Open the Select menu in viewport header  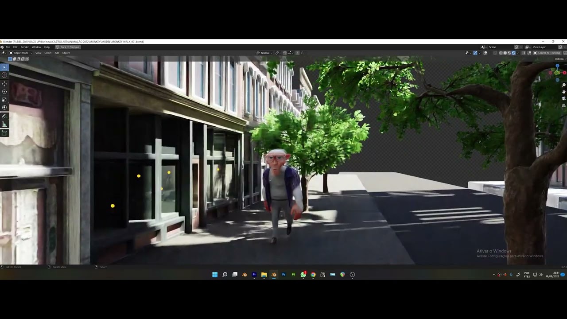coord(48,53)
